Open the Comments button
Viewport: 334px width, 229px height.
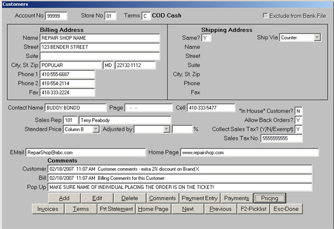click(x=162, y=198)
